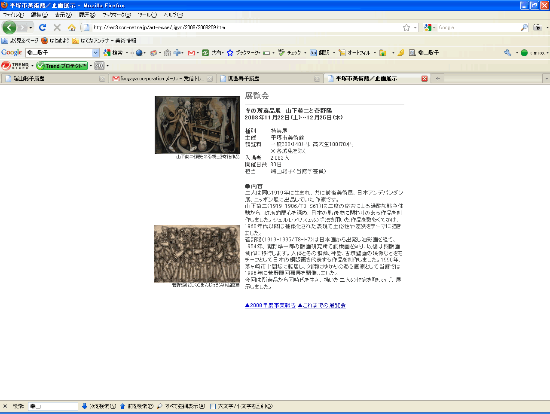Open back/forward history dropdown arrow
This screenshot has width=550, height=414.
point(31,28)
